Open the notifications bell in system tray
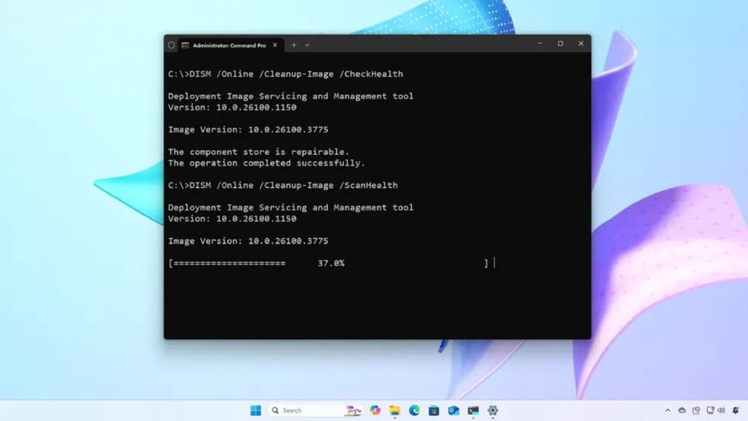Screen dimensions: 748x421 point(734,410)
